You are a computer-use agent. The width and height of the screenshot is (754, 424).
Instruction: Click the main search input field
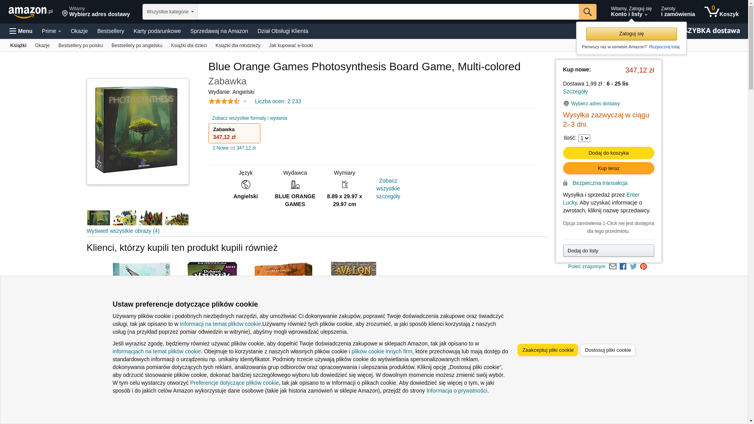388,12
